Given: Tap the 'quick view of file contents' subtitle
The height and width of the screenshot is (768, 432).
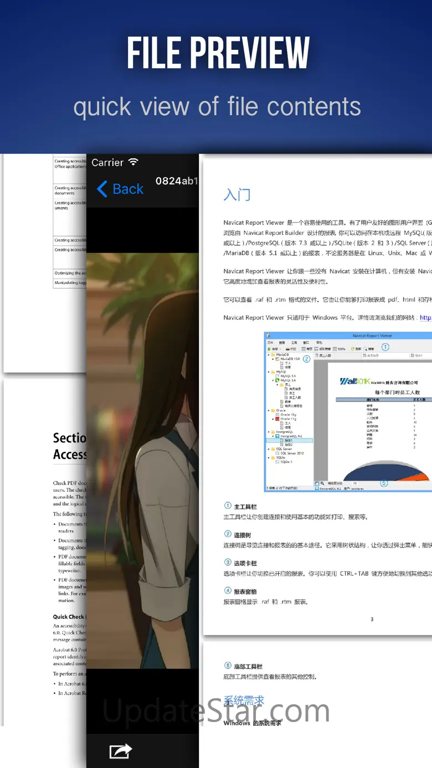Looking at the screenshot, I should tap(217, 106).
